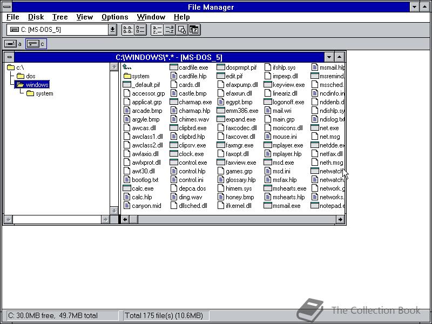The height and width of the screenshot is (324, 432).
Task: Select file name argyle.bmp
Action: pyautogui.click(x=145, y=119)
